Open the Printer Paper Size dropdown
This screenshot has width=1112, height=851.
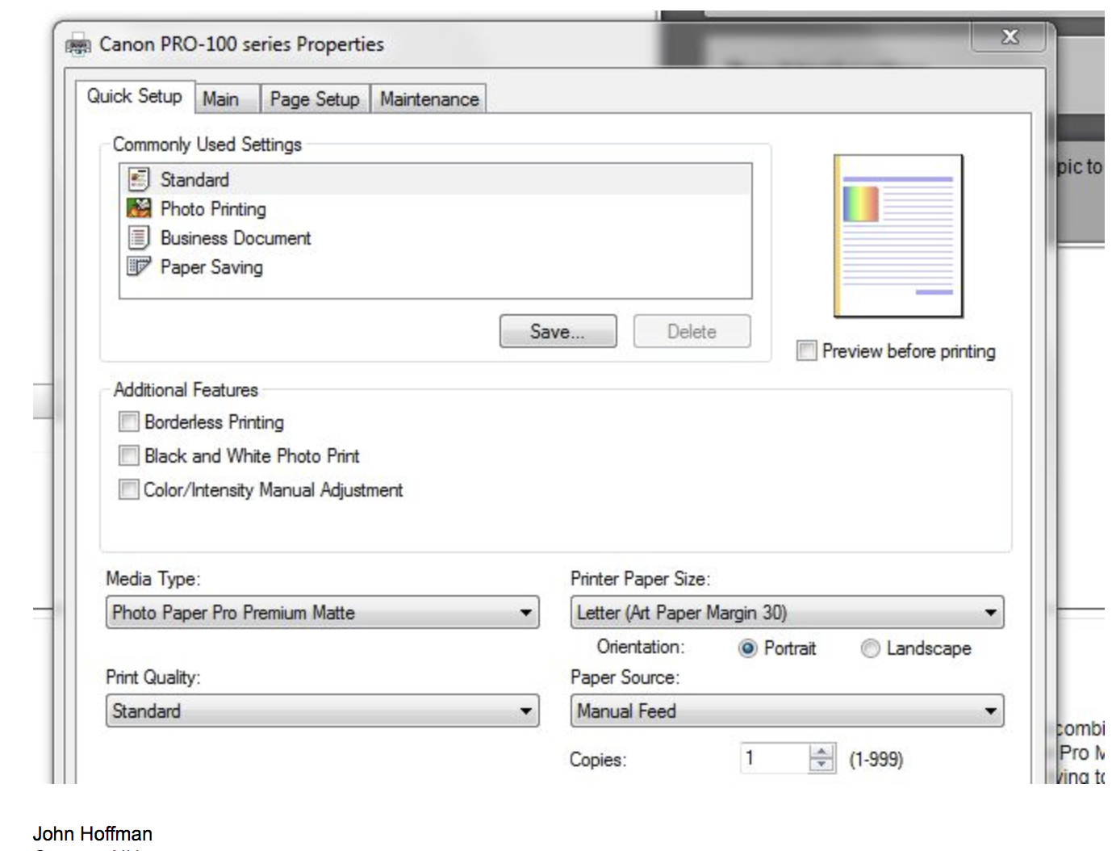(787, 612)
